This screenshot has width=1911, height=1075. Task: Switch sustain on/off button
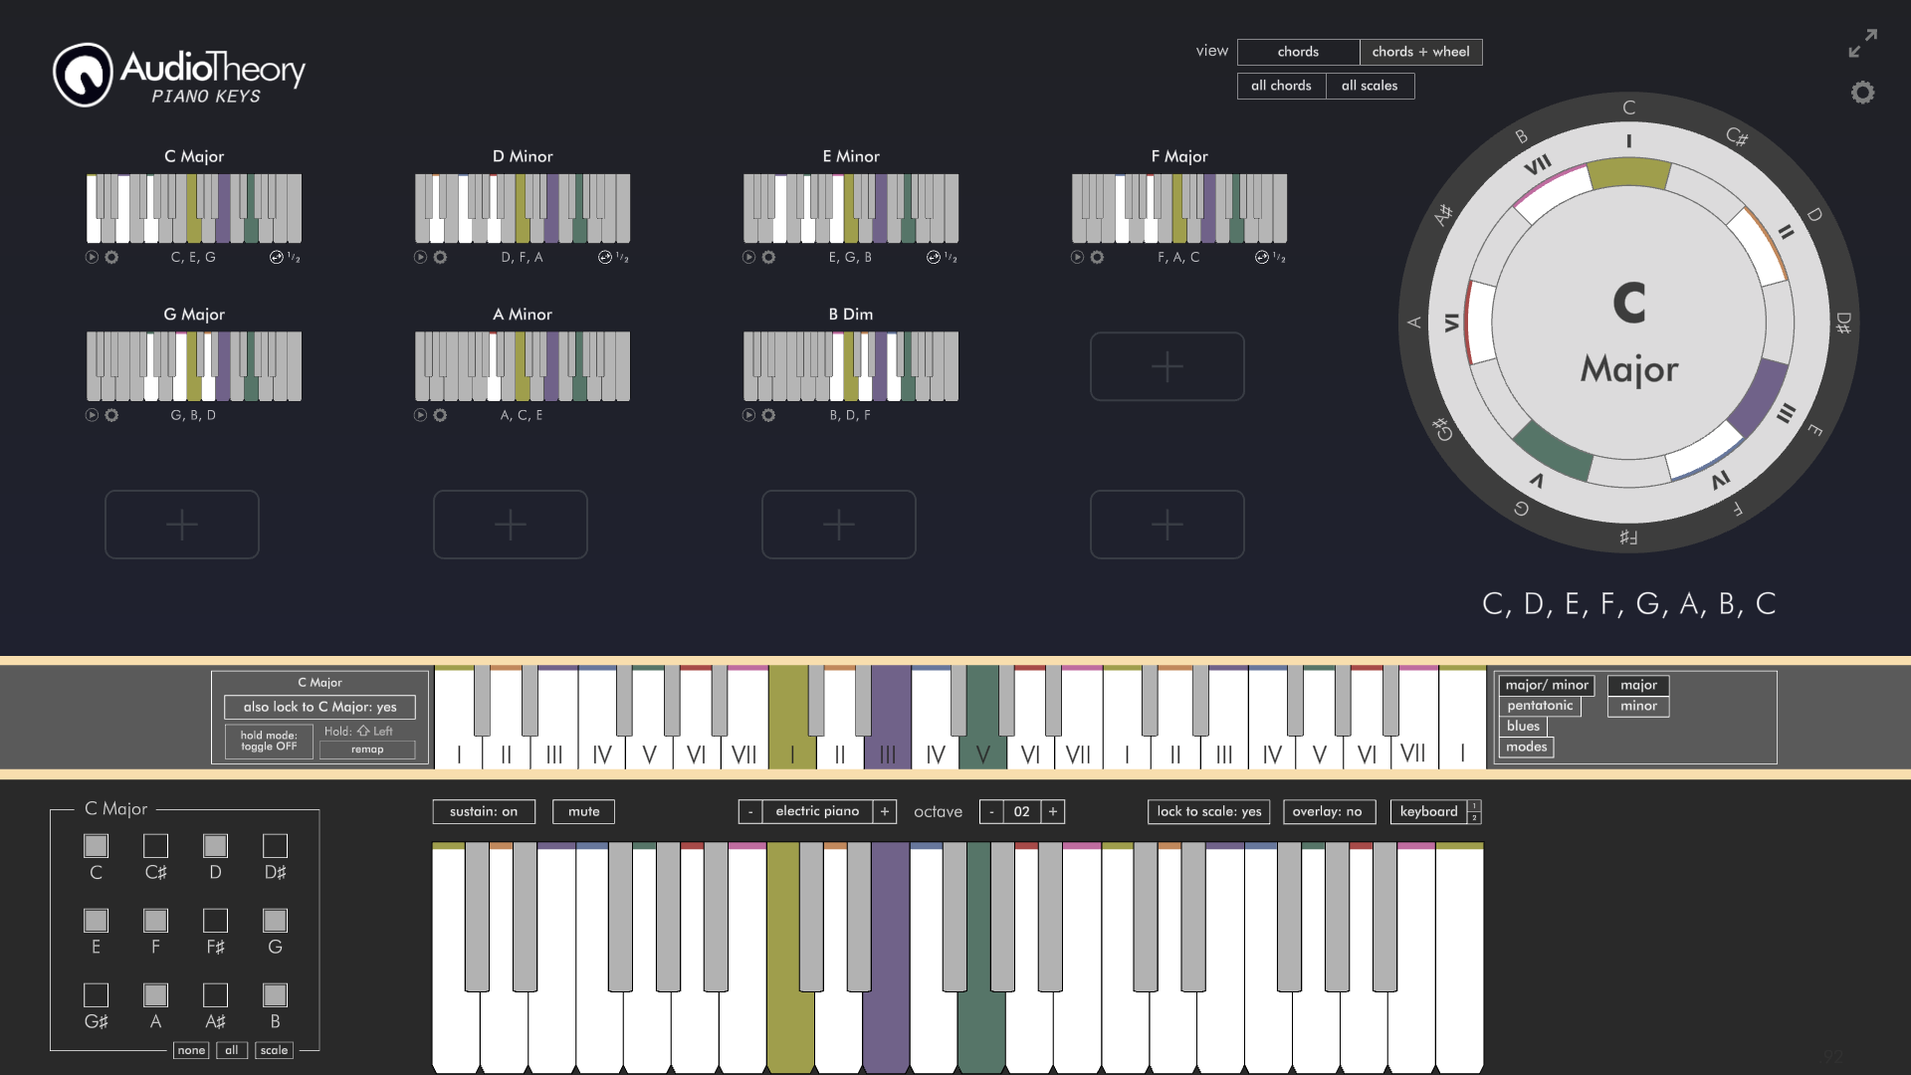[x=484, y=811]
